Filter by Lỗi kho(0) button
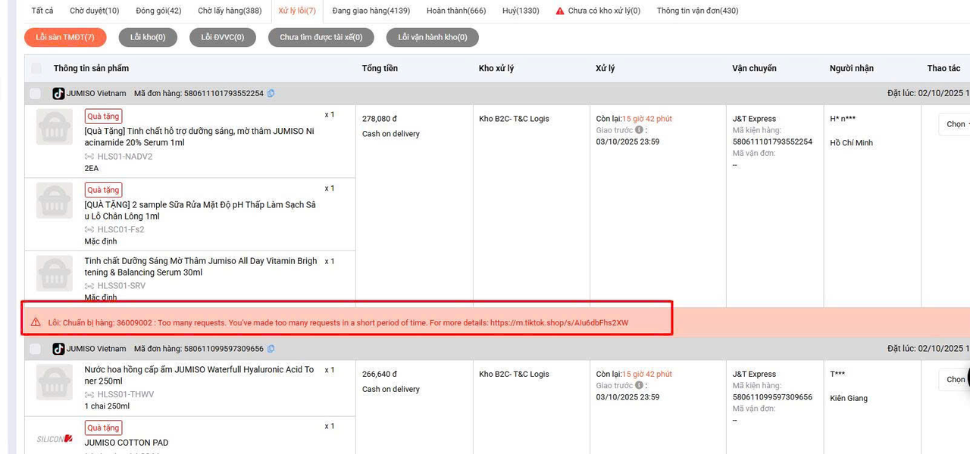The height and width of the screenshot is (454, 970). (147, 37)
